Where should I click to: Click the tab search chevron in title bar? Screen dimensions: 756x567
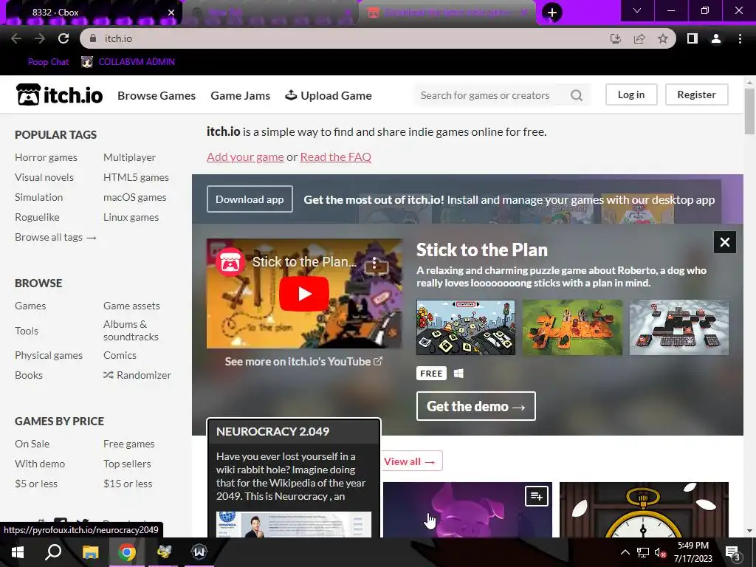637,10
